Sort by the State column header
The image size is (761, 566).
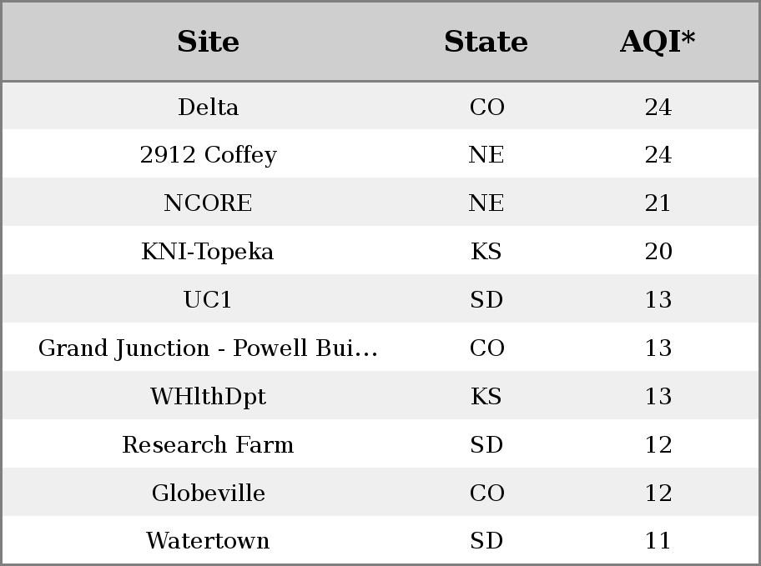pyautogui.click(x=486, y=42)
